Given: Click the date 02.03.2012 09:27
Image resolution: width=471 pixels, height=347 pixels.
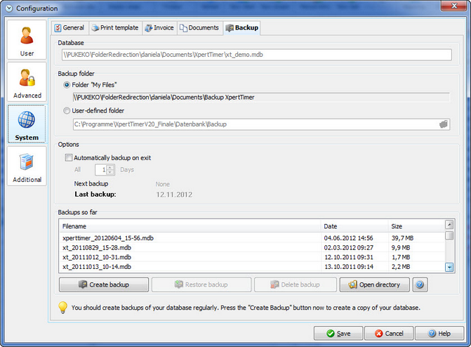Looking at the screenshot, I should 348,247.
